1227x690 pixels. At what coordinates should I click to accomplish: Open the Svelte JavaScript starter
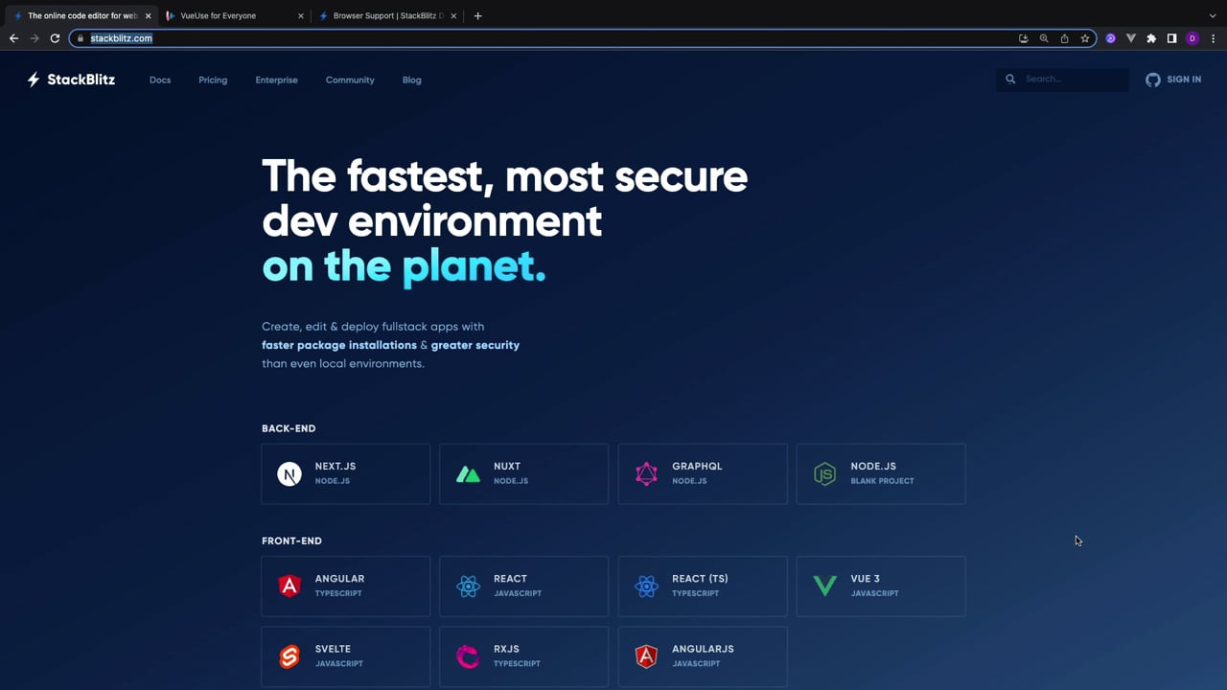click(x=345, y=656)
